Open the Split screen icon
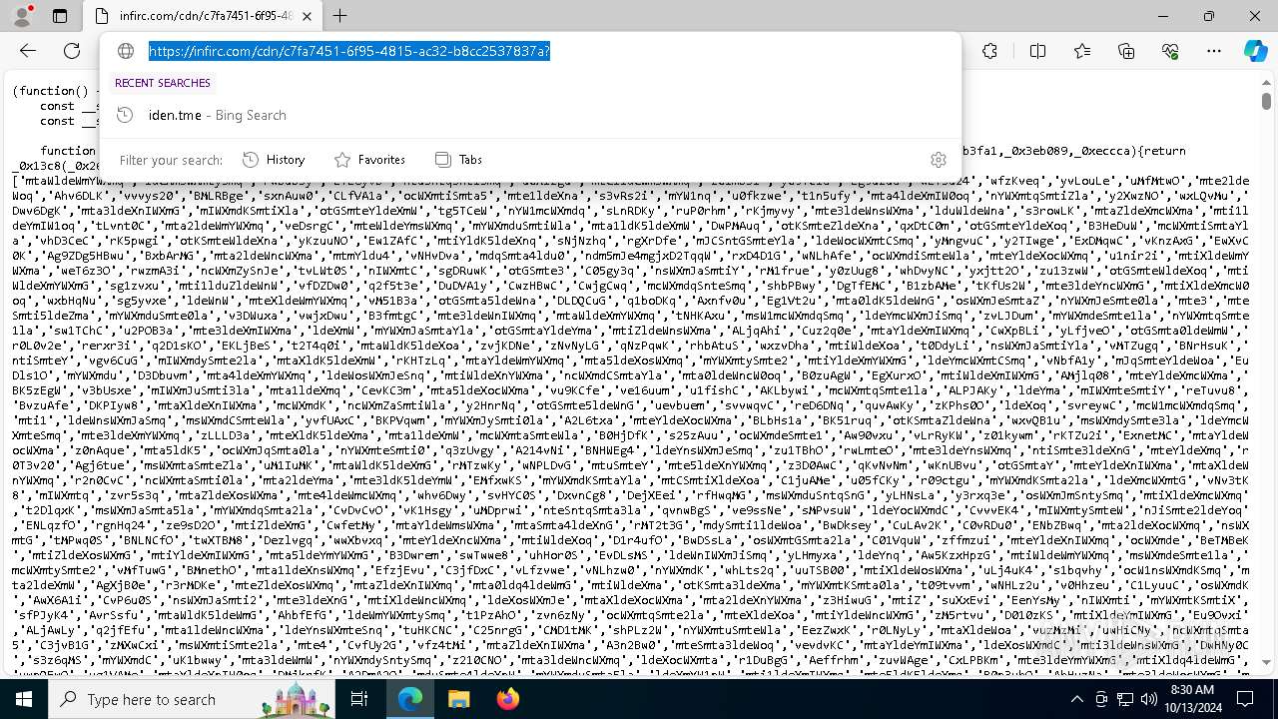Screen dimensions: 1278x719 (x=1038, y=51)
